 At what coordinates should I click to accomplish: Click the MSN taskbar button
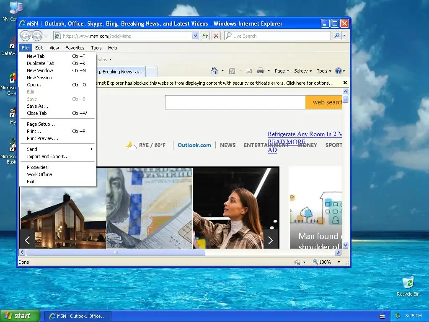point(78,316)
